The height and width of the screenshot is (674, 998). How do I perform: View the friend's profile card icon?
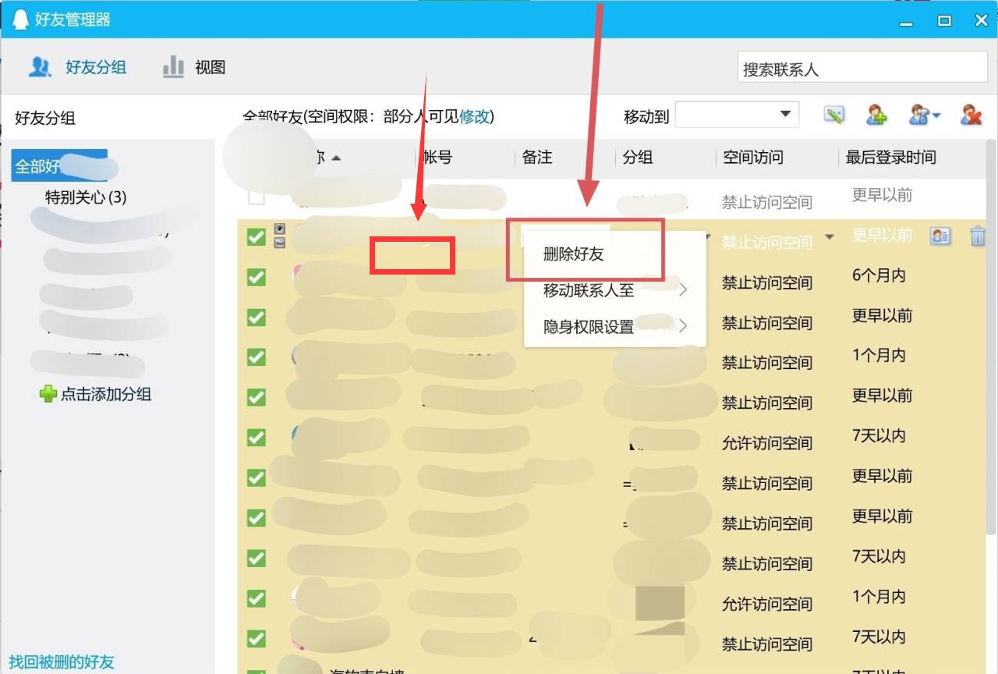click(940, 236)
